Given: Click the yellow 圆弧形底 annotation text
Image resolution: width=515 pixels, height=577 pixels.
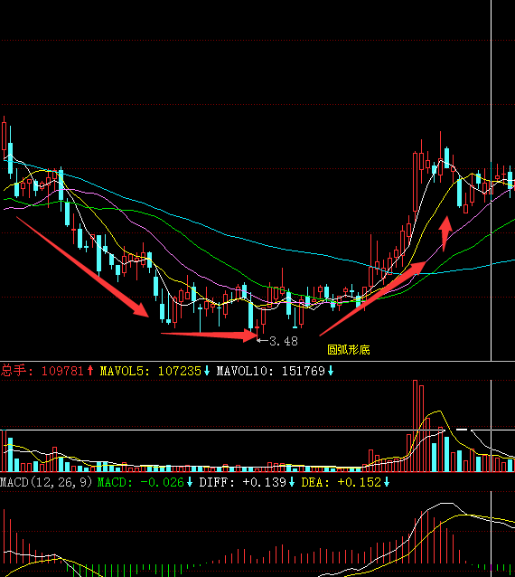Looking at the screenshot, I should pyautogui.click(x=349, y=350).
